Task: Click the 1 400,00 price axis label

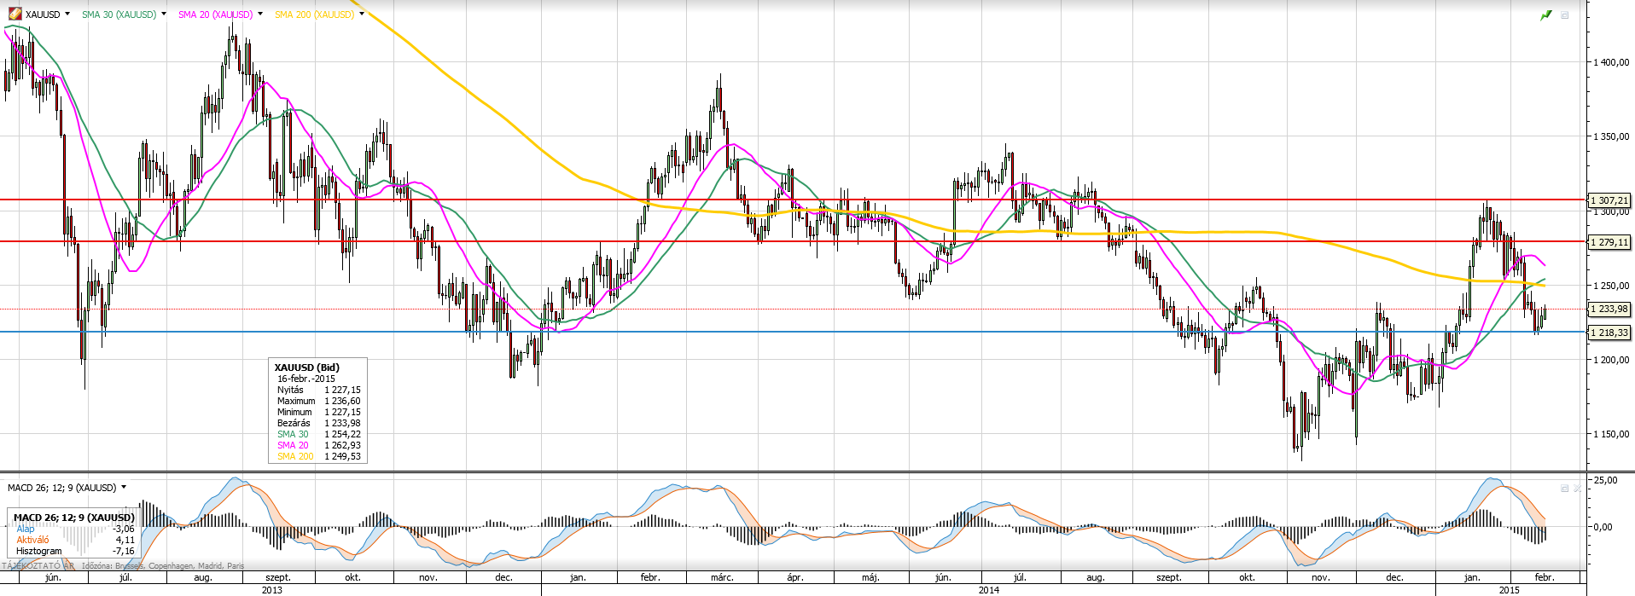Action: [1611, 62]
